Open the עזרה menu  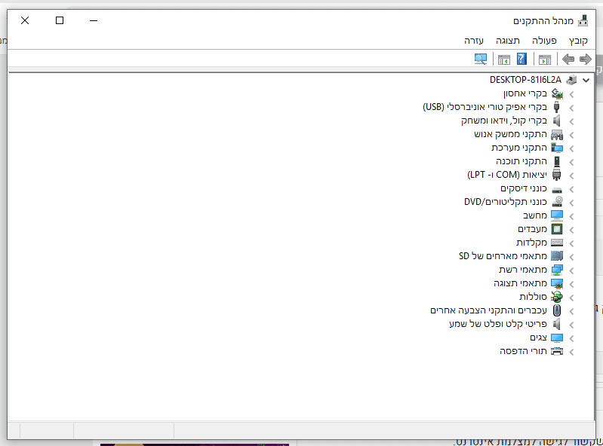tap(474, 40)
